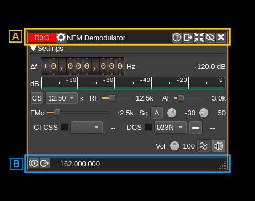
Task: Toggle the audio high-pass filter wave icon
Action: (x=204, y=146)
